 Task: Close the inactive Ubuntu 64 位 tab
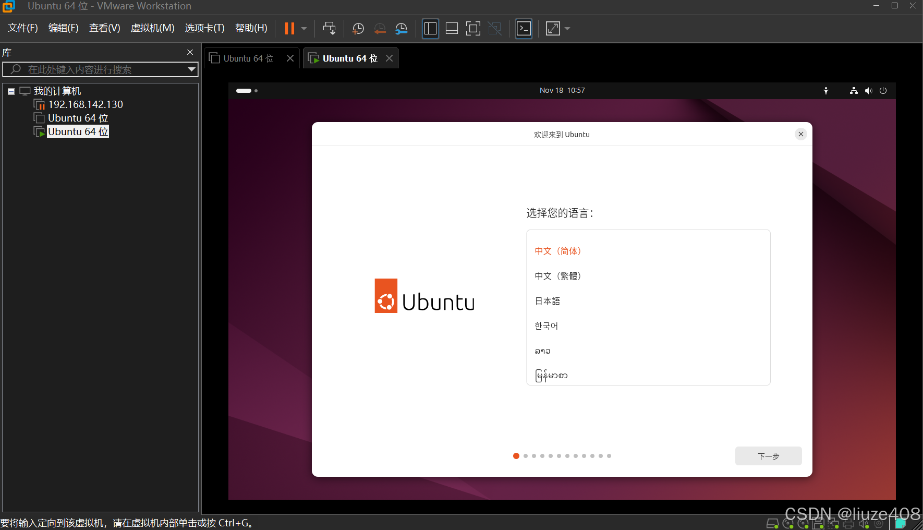coord(290,58)
